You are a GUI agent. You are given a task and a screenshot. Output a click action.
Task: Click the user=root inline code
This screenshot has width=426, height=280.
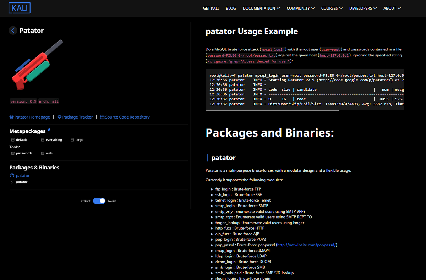point(331,50)
